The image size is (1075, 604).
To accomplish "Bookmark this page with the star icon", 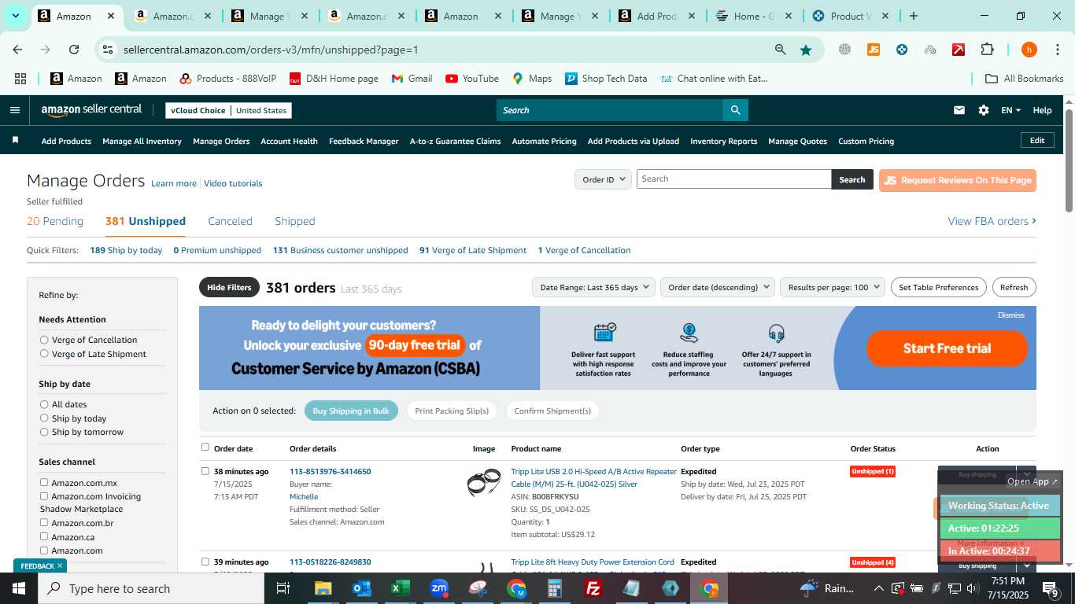I will [x=806, y=50].
